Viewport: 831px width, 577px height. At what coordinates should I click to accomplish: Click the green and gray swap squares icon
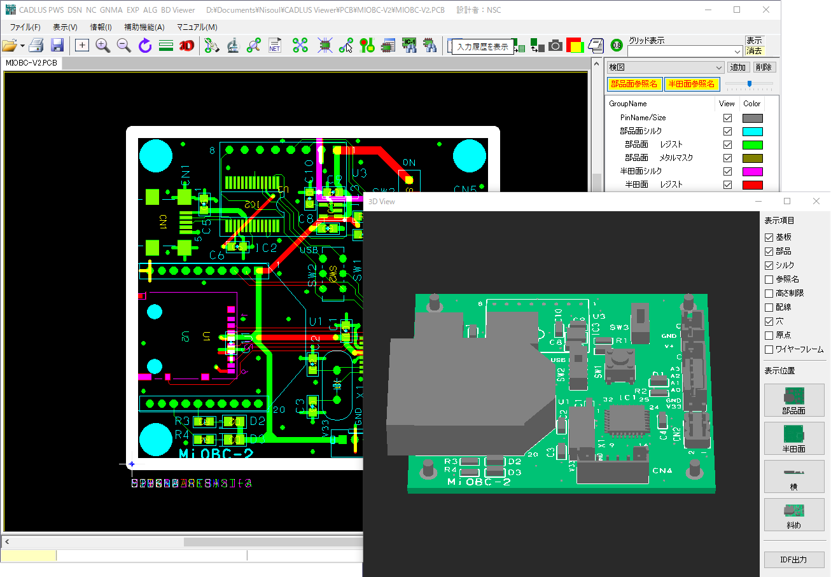pyautogui.click(x=537, y=45)
